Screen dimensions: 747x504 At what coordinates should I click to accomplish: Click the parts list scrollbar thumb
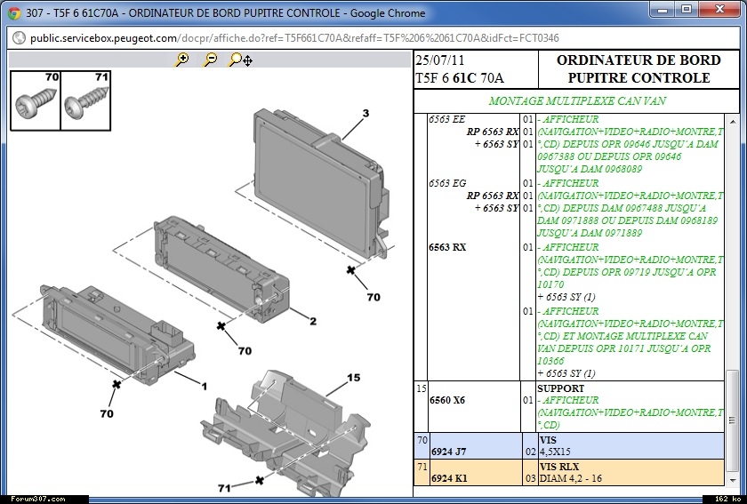[x=732, y=420]
